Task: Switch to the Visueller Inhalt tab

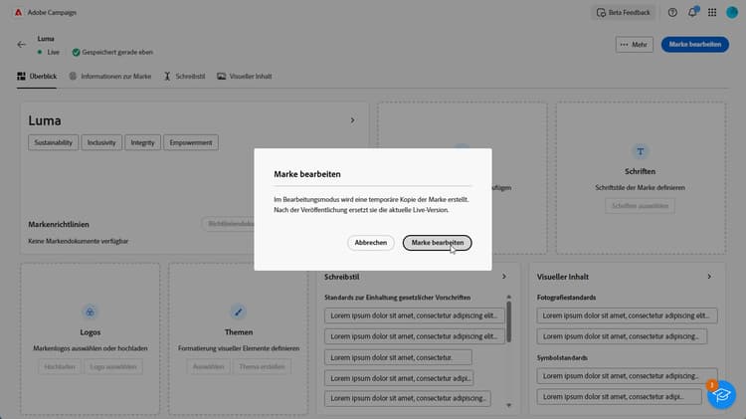Action: 245,77
